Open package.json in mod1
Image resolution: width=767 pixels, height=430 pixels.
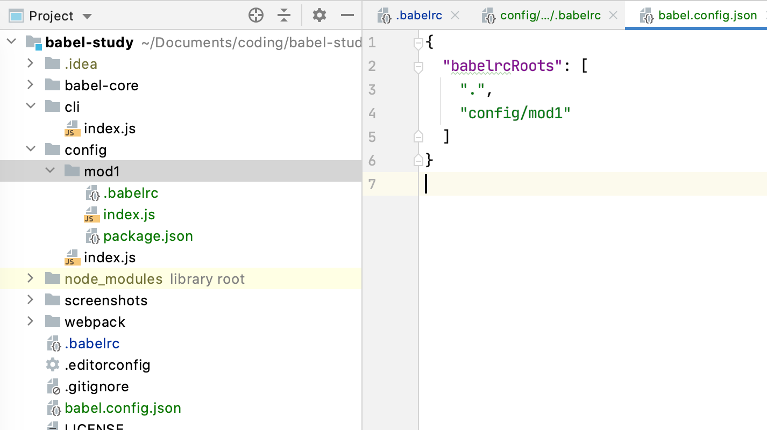(x=148, y=236)
